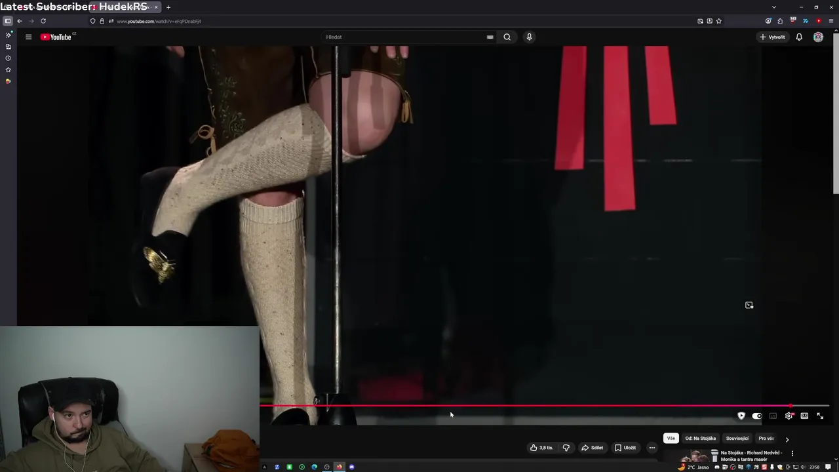
Task: Open YouTube guide hamburger menu
Action: (28, 37)
